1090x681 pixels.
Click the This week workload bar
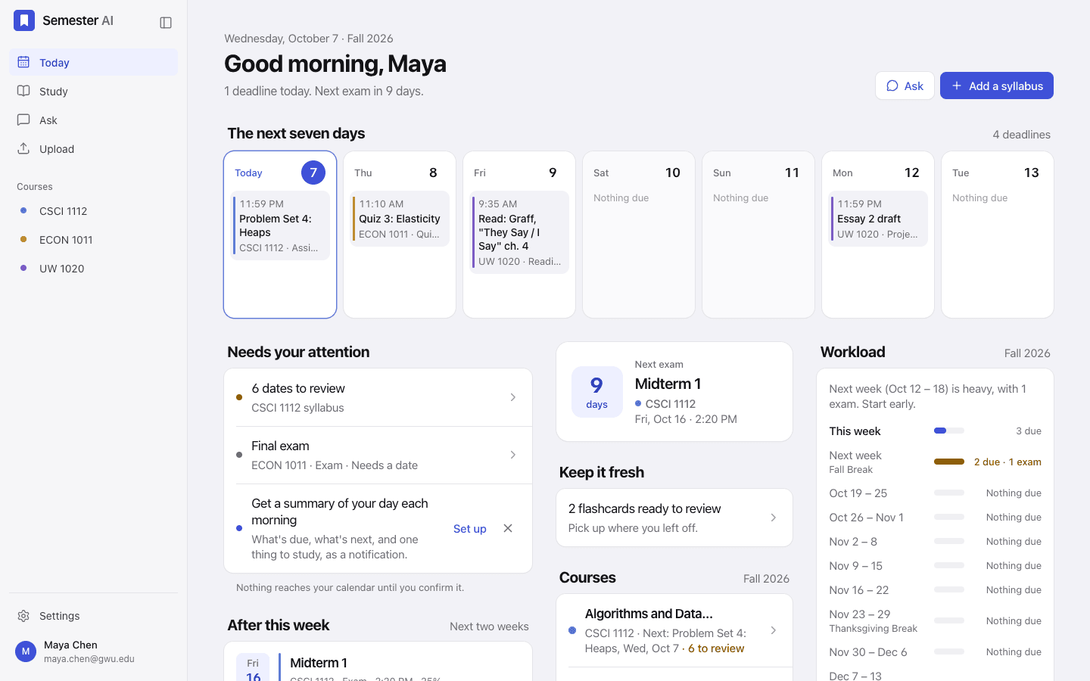[x=949, y=431]
